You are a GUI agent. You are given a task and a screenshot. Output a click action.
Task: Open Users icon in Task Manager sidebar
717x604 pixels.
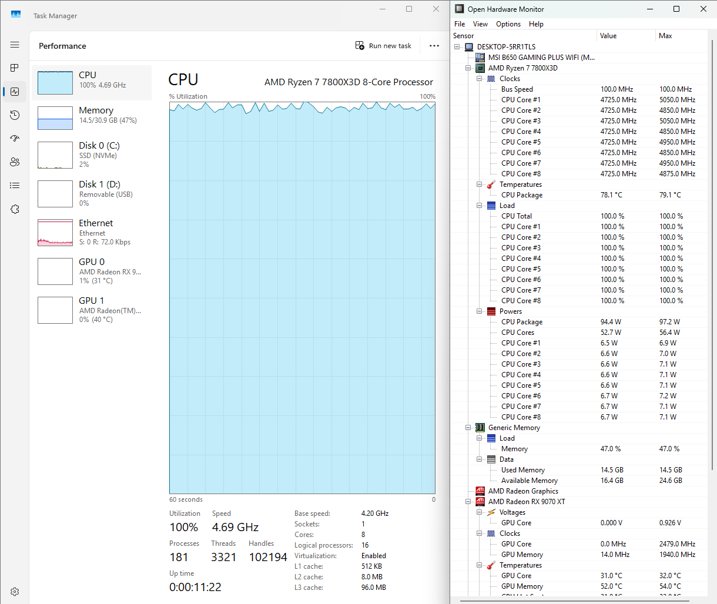point(15,162)
